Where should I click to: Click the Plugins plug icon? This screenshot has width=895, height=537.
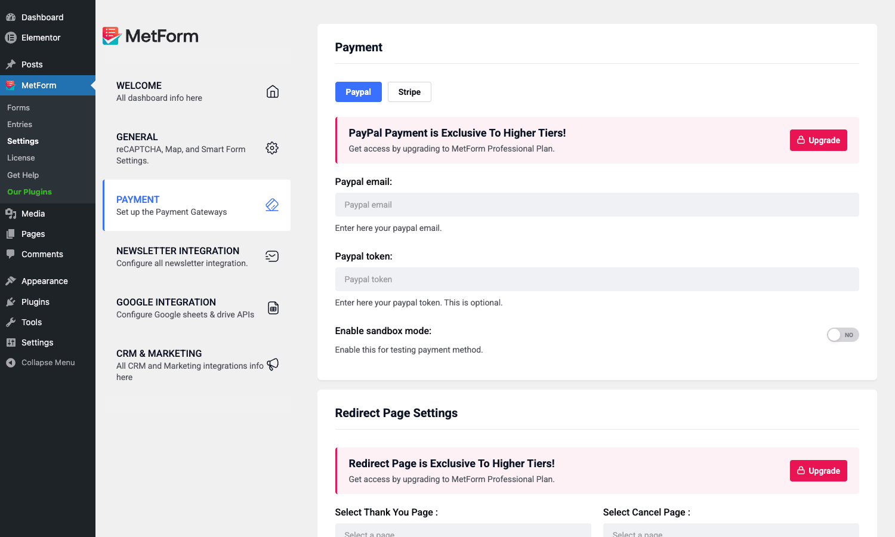click(11, 302)
